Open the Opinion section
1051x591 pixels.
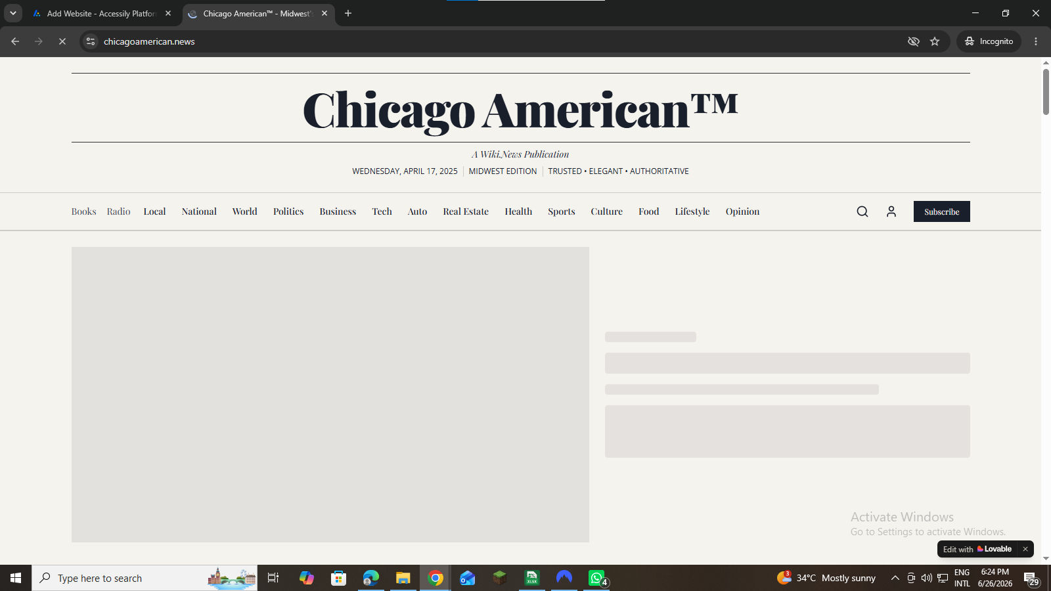coord(742,211)
